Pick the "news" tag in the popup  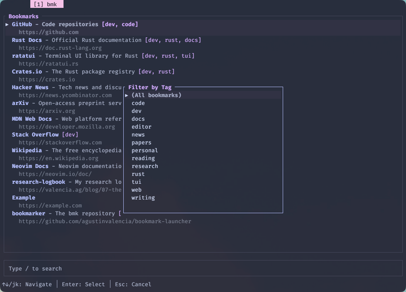point(138,135)
